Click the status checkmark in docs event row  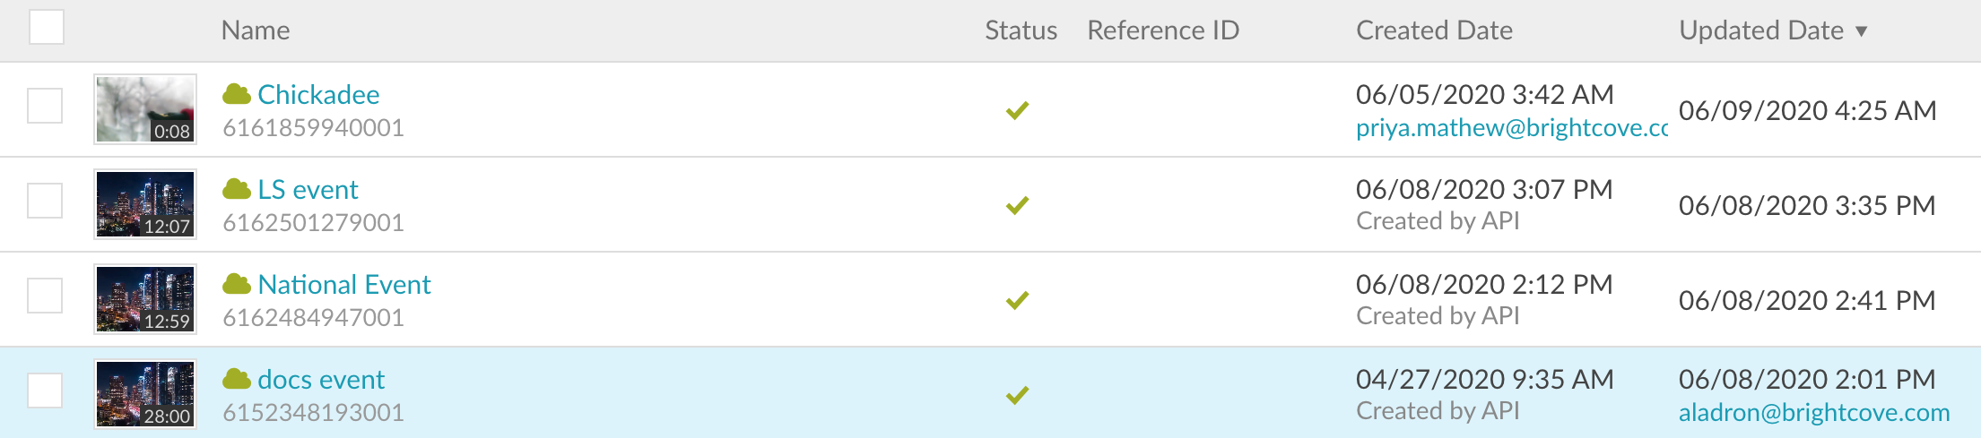(1017, 395)
